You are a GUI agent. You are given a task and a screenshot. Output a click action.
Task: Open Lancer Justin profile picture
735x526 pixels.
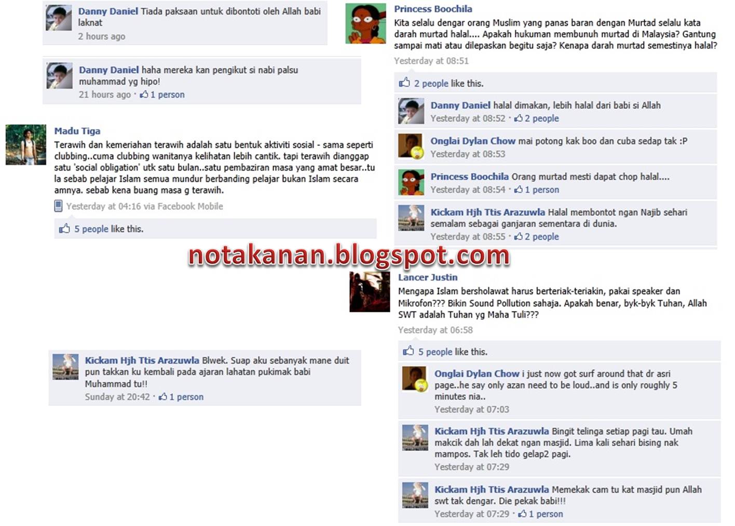pyautogui.click(x=370, y=292)
